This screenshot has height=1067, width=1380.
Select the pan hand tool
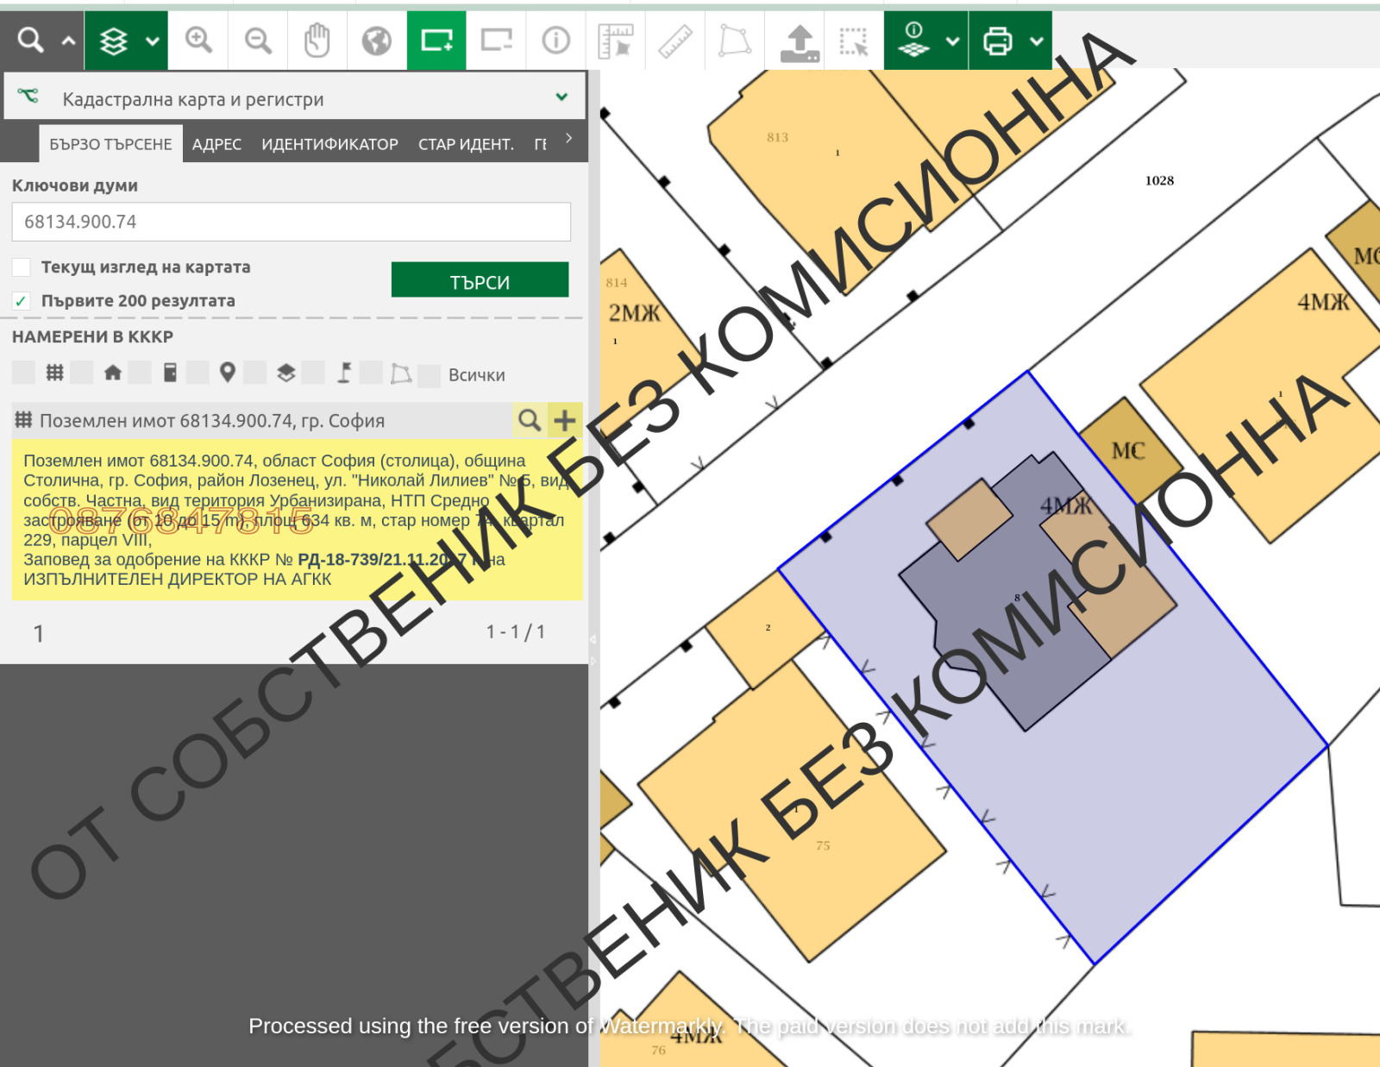tap(317, 41)
